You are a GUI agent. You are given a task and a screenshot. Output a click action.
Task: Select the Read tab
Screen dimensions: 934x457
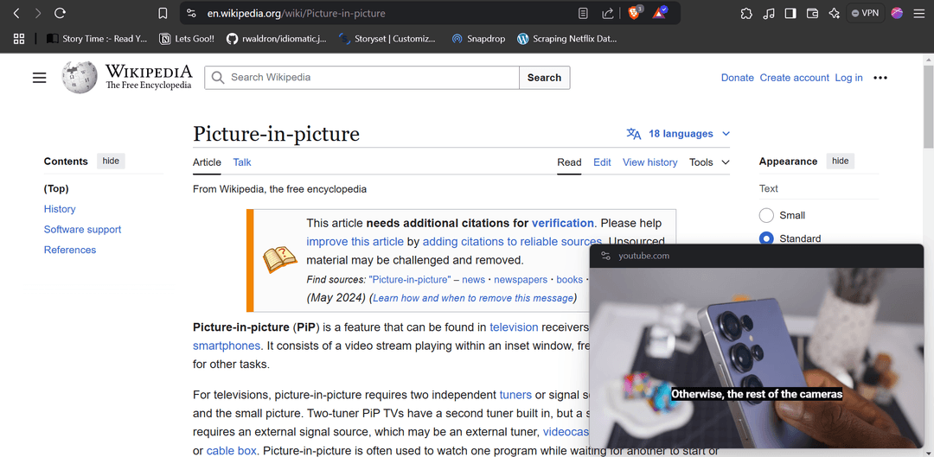click(569, 162)
